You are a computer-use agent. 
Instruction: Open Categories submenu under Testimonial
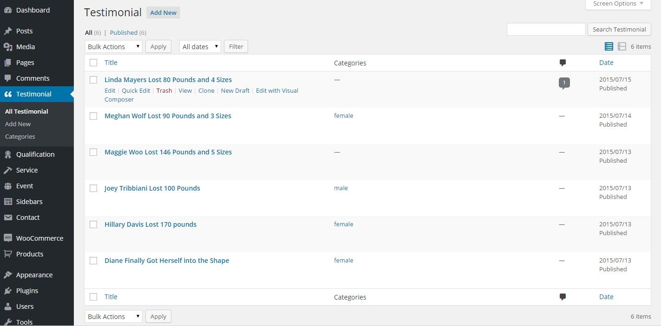pos(20,136)
